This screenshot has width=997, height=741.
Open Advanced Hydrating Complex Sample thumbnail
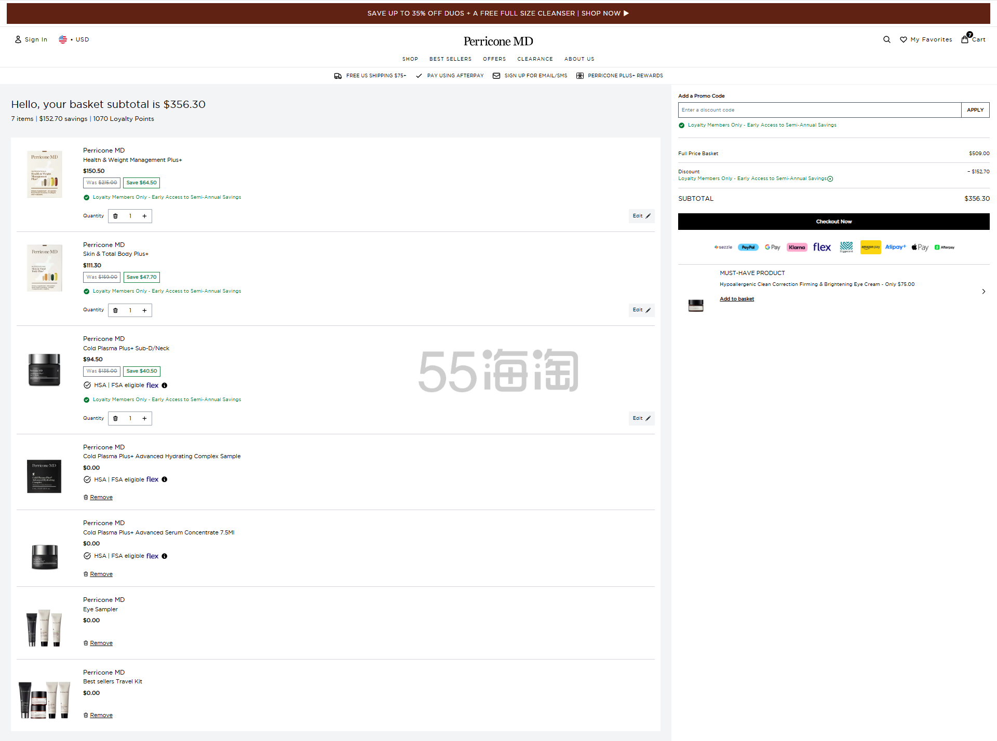click(x=44, y=476)
